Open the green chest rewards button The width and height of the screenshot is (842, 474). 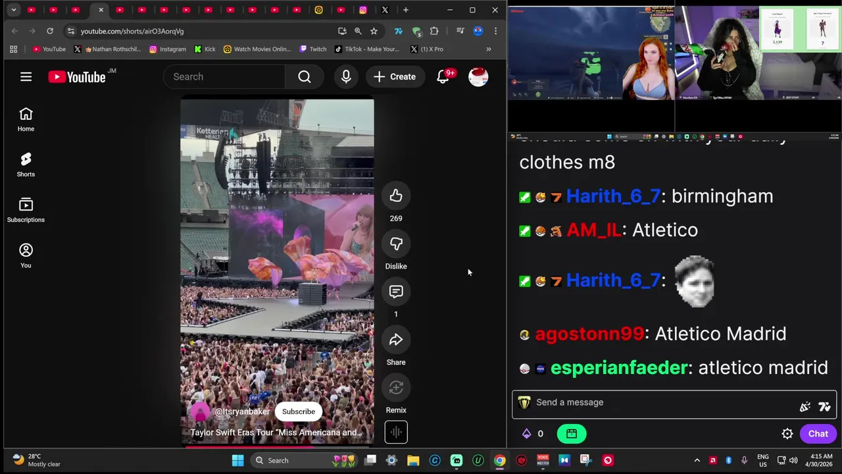pyautogui.click(x=572, y=434)
